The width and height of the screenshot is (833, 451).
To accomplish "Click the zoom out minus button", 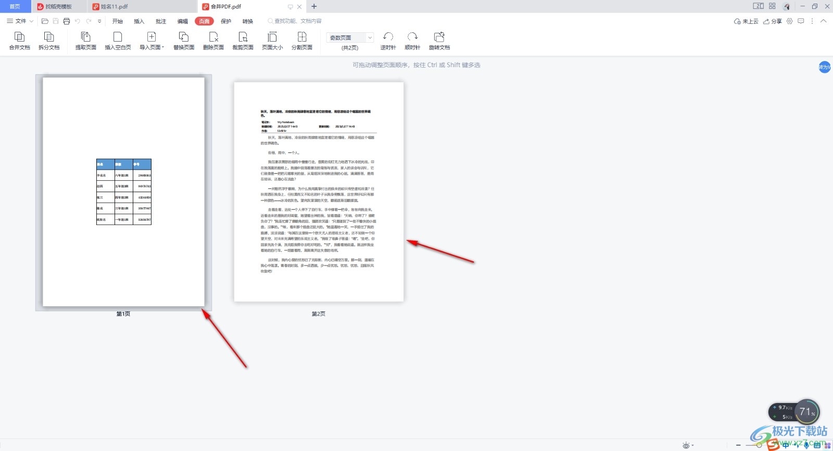I will [x=738, y=445].
